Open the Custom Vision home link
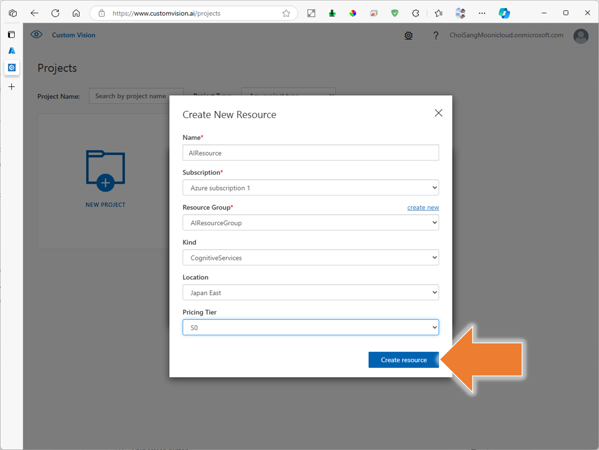This screenshot has height=450, width=599. click(x=74, y=35)
